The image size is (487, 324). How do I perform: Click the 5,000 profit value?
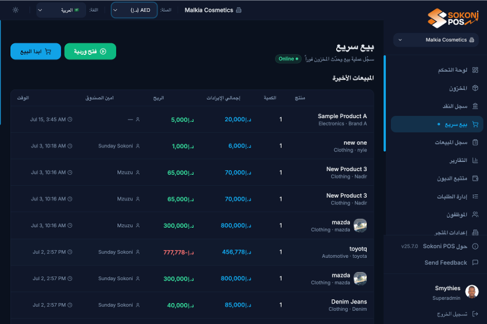(182, 120)
